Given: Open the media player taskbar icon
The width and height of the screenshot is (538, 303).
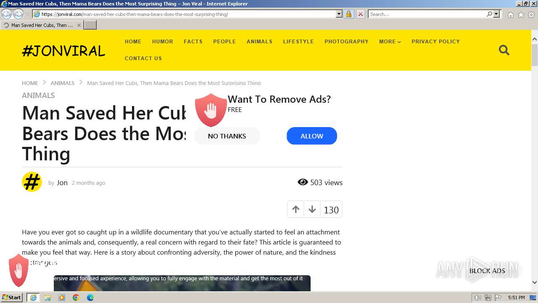Looking at the screenshot, I should (62, 298).
